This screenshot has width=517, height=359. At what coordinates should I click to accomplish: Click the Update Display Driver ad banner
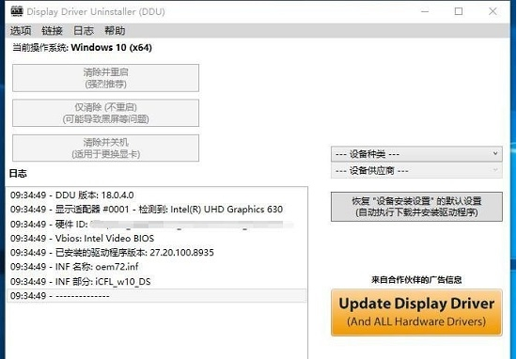416,312
